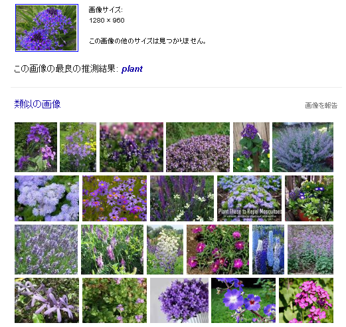Open the 'plant' best guess link
This screenshot has height=327, width=346.
coord(132,69)
